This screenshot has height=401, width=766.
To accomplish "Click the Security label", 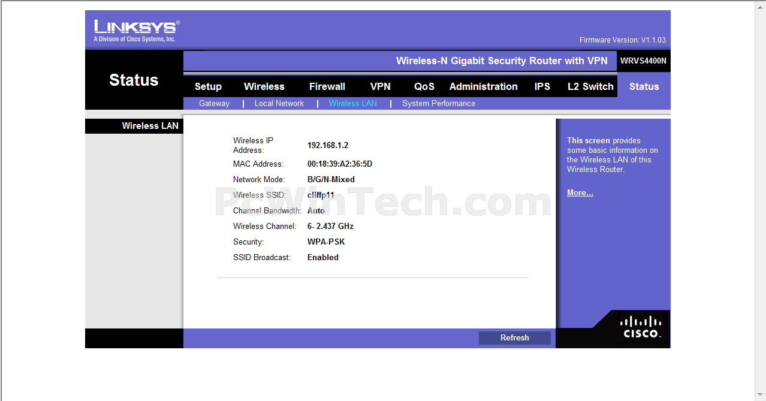I will (x=249, y=242).
